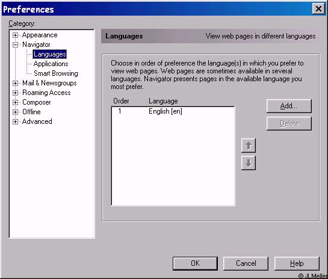Select the Advanced category label
The height and width of the screenshot is (279, 328).
click(37, 121)
